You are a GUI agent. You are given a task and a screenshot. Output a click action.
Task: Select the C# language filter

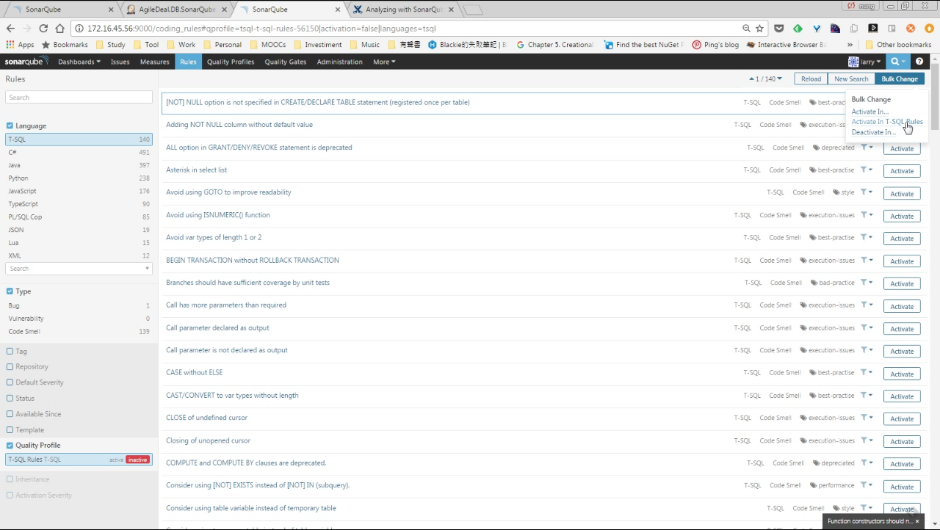coord(79,152)
